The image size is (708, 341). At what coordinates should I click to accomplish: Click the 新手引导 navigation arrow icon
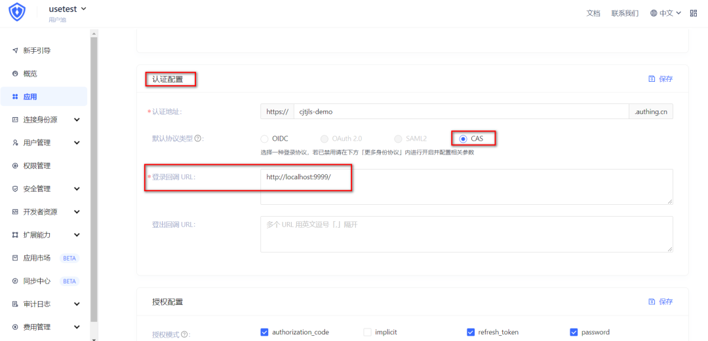[x=15, y=50]
